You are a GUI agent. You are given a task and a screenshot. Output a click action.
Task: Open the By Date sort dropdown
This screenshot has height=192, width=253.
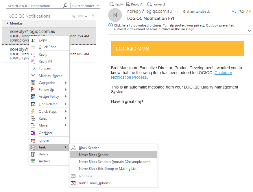(79, 16)
